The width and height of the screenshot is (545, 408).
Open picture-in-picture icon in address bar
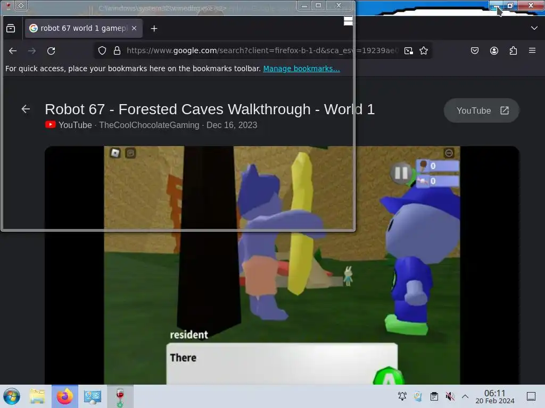[409, 50]
